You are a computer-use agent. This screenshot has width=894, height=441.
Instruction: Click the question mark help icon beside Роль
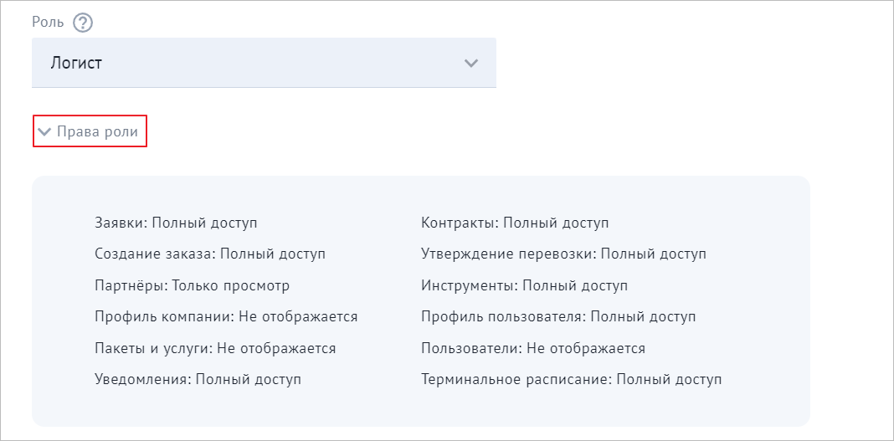click(x=83, y=23)
